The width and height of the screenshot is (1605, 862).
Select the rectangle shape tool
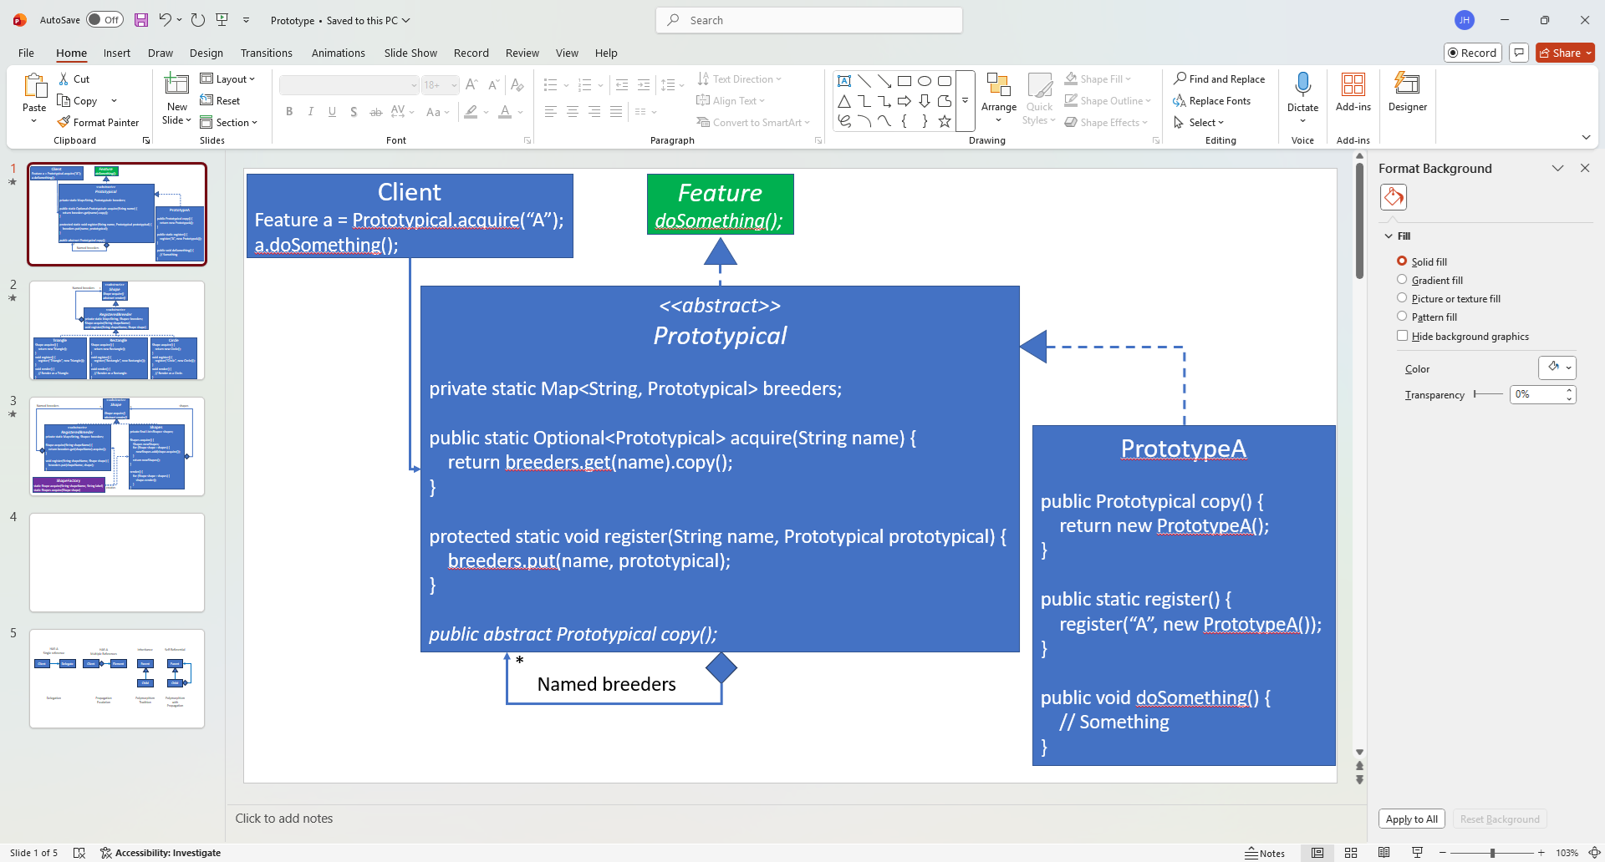coord(904,80)
